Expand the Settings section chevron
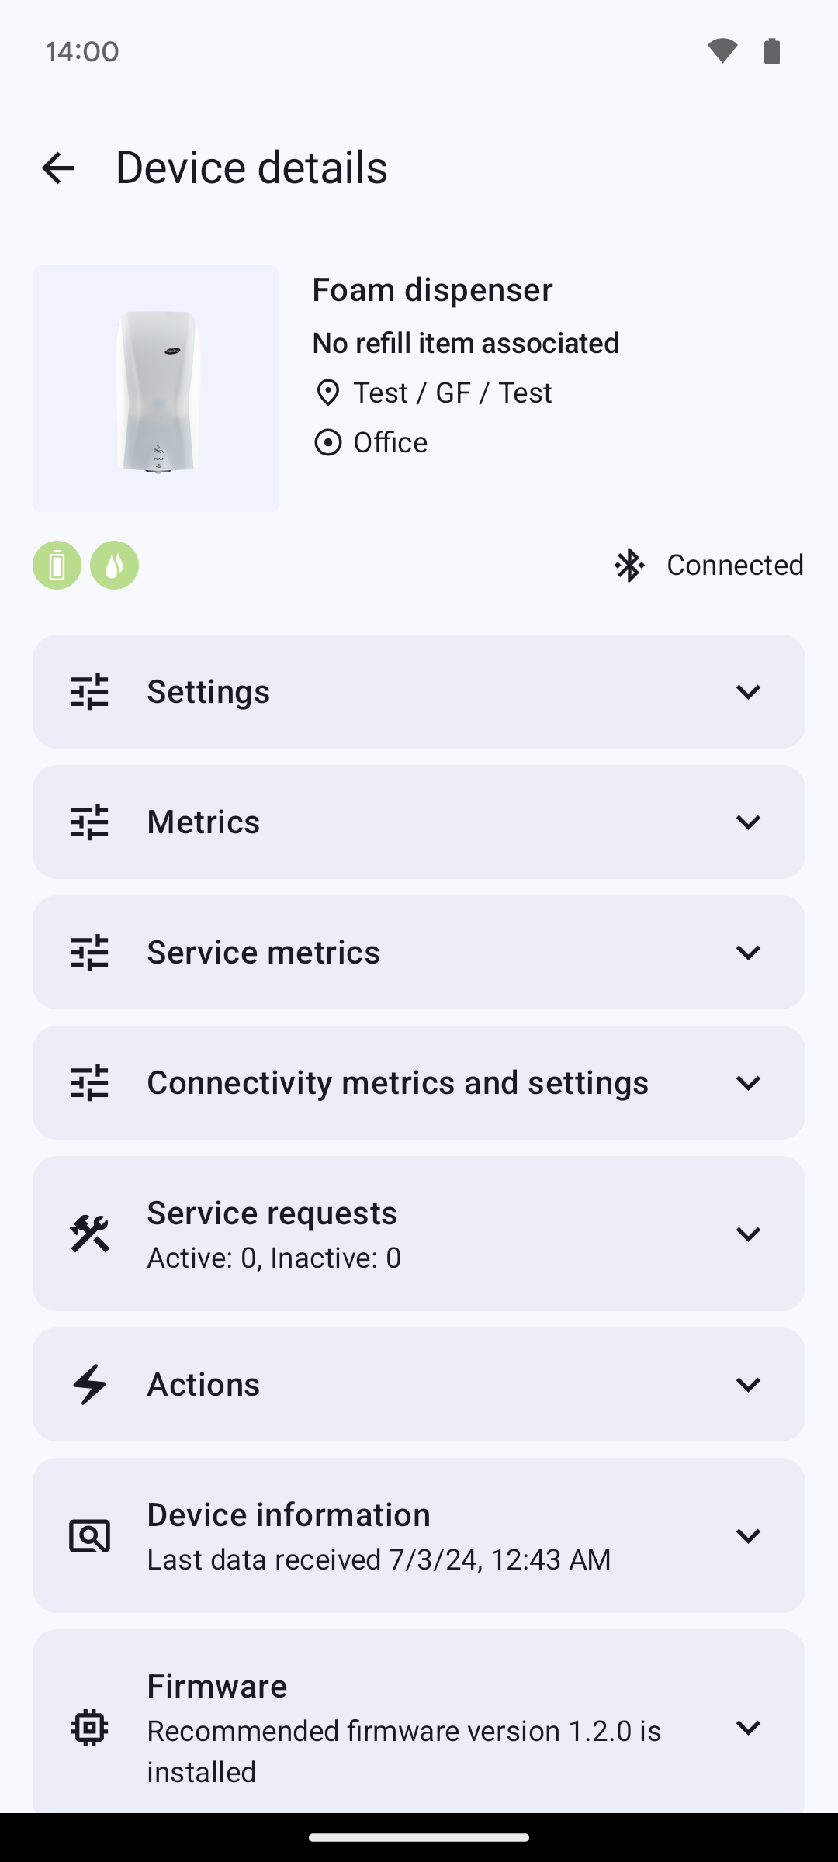 coord(748,692)
